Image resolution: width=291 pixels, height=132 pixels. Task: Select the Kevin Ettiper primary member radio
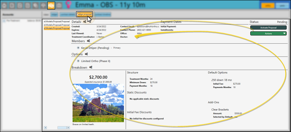tap(78, 48)
